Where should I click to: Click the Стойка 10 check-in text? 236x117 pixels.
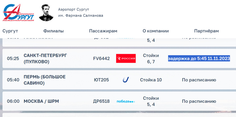pos(151,80)
